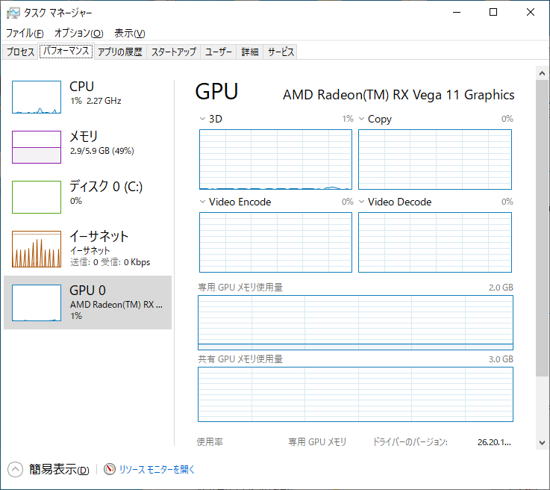The image size is (550, 490).
Task: Click the Copy engine usage graph
Action: (435, 159)
